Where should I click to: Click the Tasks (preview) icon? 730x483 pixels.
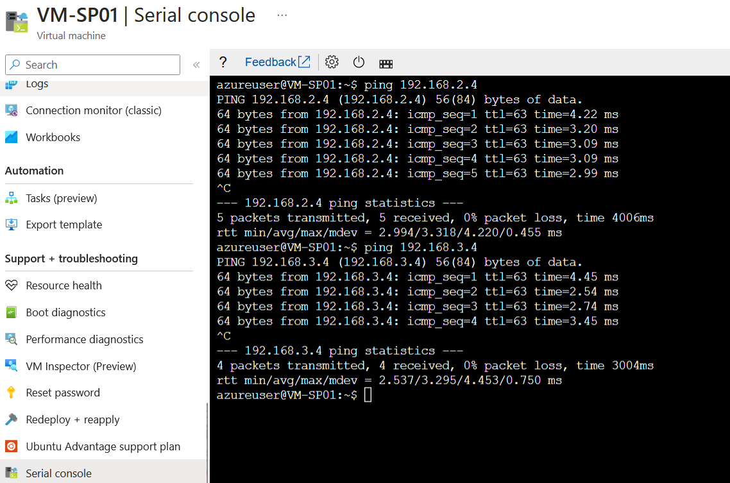click(11, 198)
